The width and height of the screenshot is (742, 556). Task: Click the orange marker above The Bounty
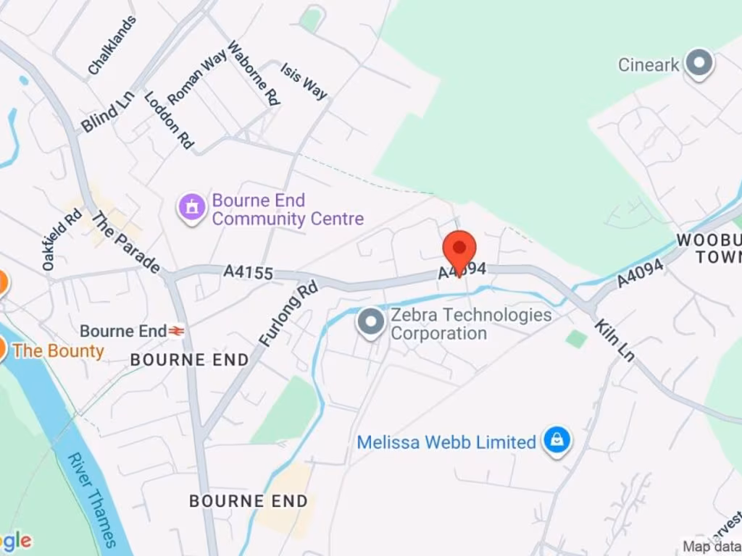pos(2,282)
